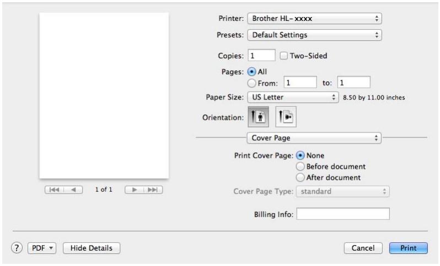This screenshot has height=266, width=440.
Task: Go to next page in preview
Action: (134, 190)
